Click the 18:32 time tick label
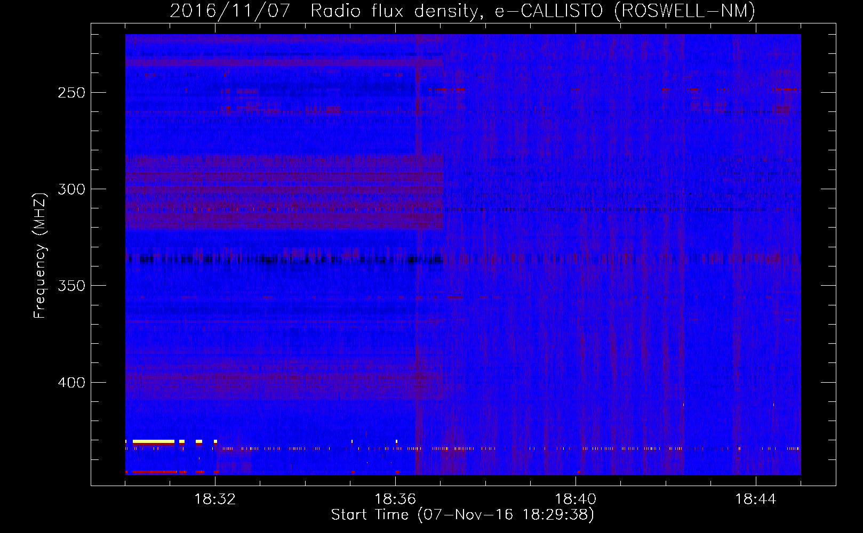 pyautogui.click(x=215, y=499)
